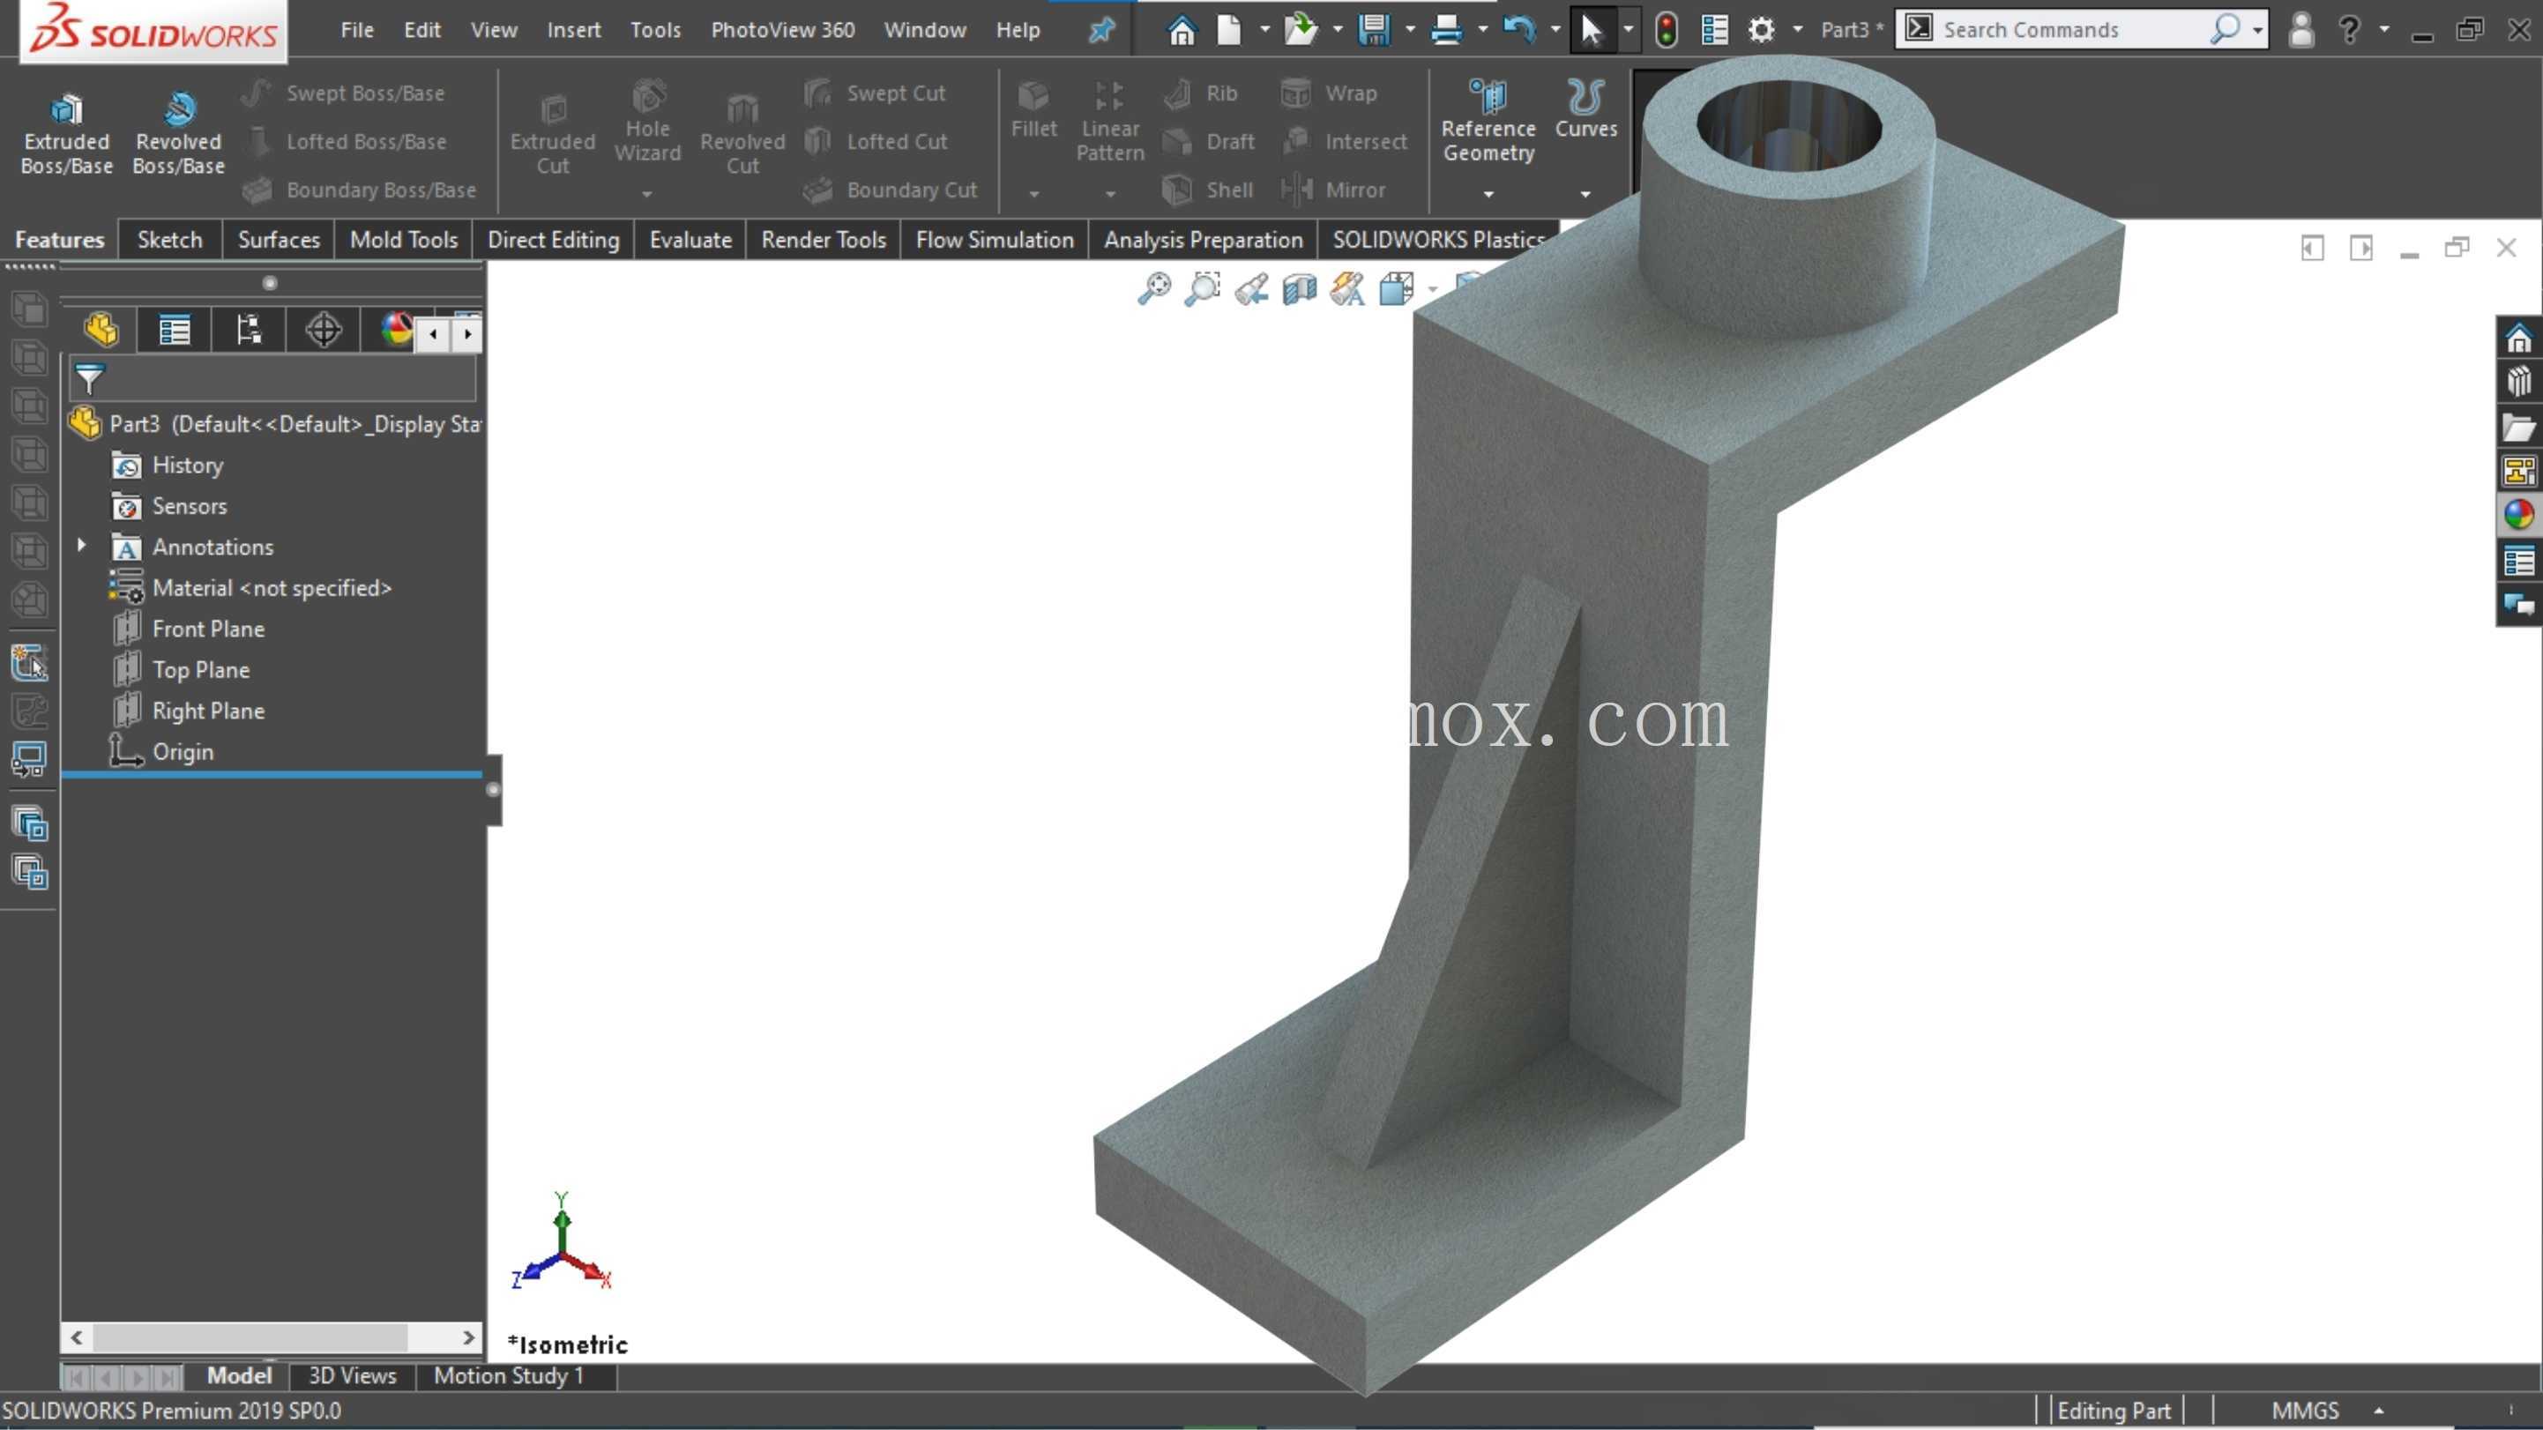Select the Revolved Boss/Base tool
2543x1430 pixels.
179,134
